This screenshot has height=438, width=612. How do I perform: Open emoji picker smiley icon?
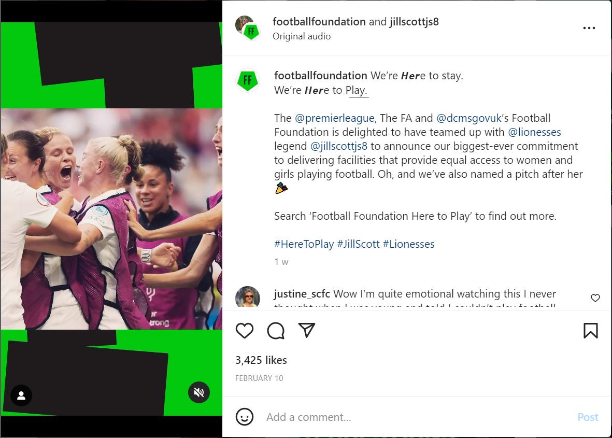245,417
